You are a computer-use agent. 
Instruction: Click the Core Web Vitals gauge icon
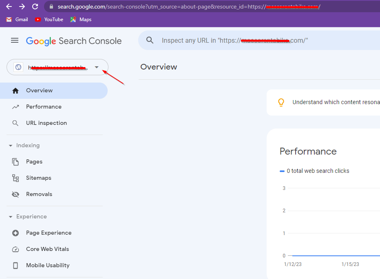point(15,249)
